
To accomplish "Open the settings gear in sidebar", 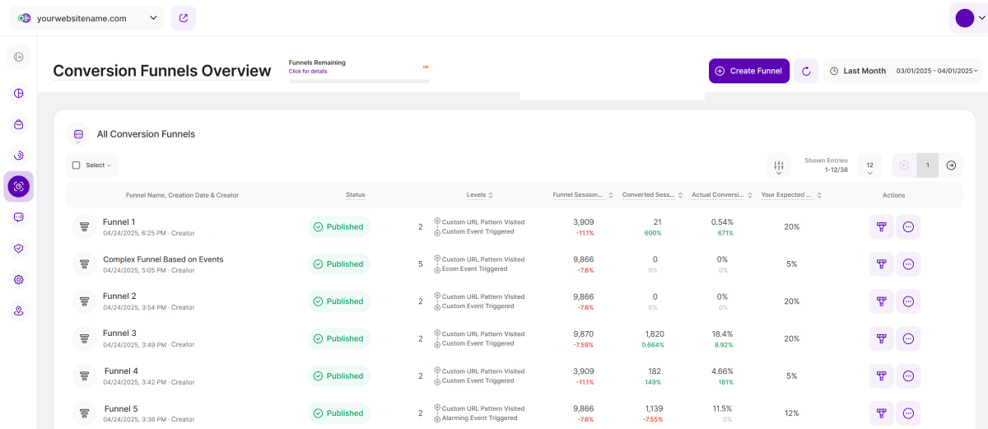I will point(18,280).
